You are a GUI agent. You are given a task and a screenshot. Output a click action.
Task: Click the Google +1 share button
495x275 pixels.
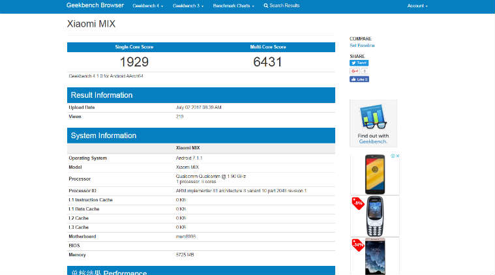click(x=355, y=71)
